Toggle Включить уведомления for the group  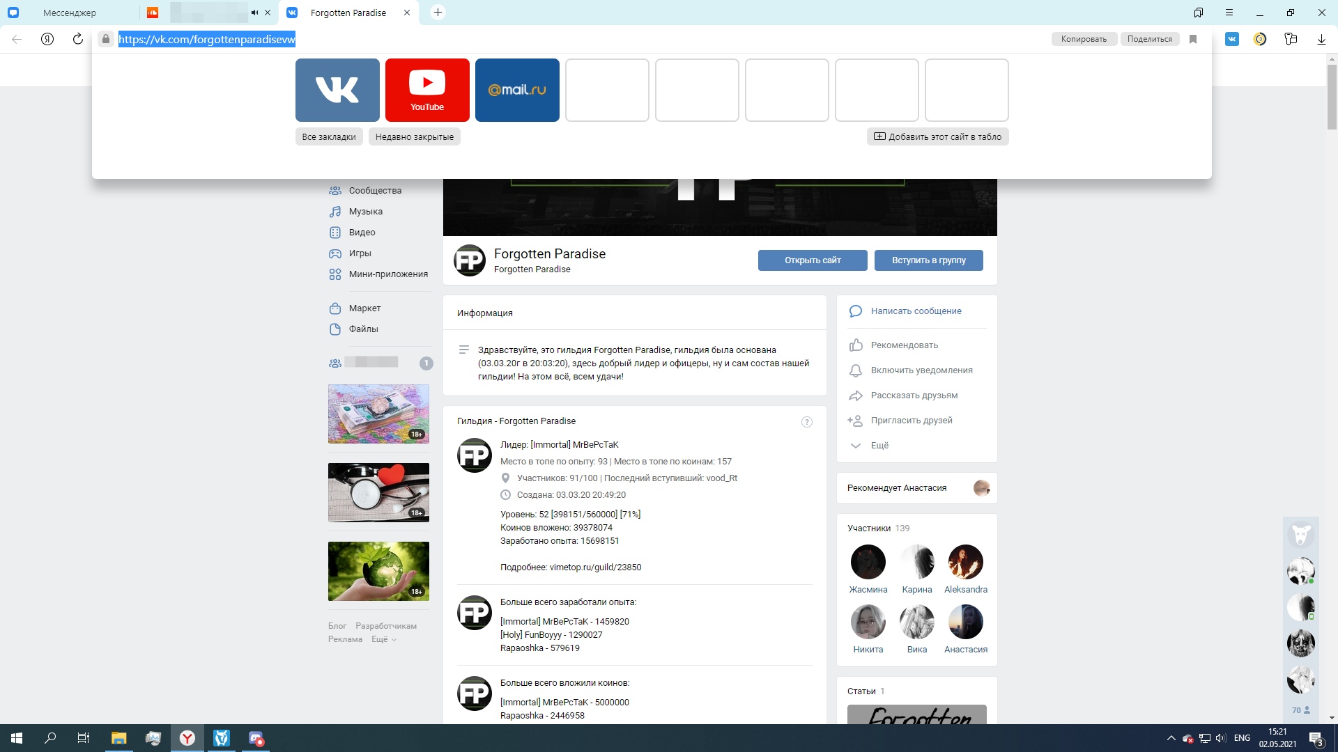click(x=921, y=370)
